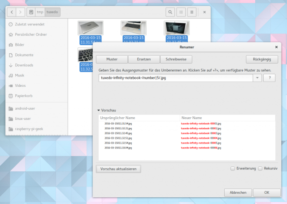Confirm renaming with OK
The width and height of the screenshot is (287, 204).
pos(266,192)
